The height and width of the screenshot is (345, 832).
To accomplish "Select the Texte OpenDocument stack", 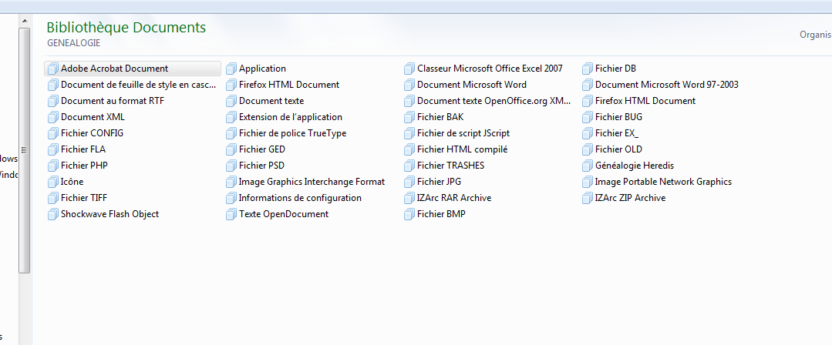I will [283, 214].
